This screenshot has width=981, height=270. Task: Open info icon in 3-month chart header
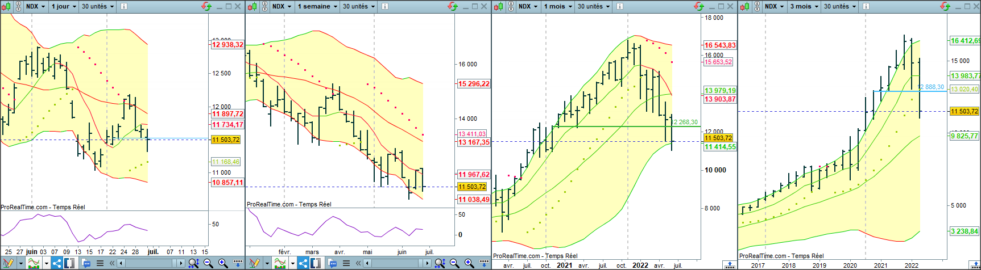coord(866,6)
